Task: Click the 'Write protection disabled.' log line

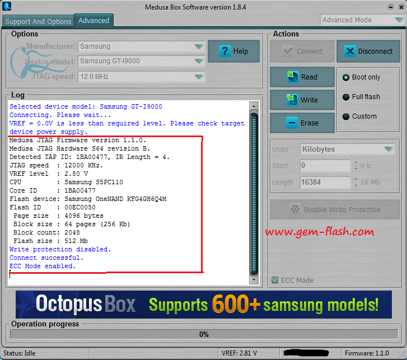Action: [60, 249]
